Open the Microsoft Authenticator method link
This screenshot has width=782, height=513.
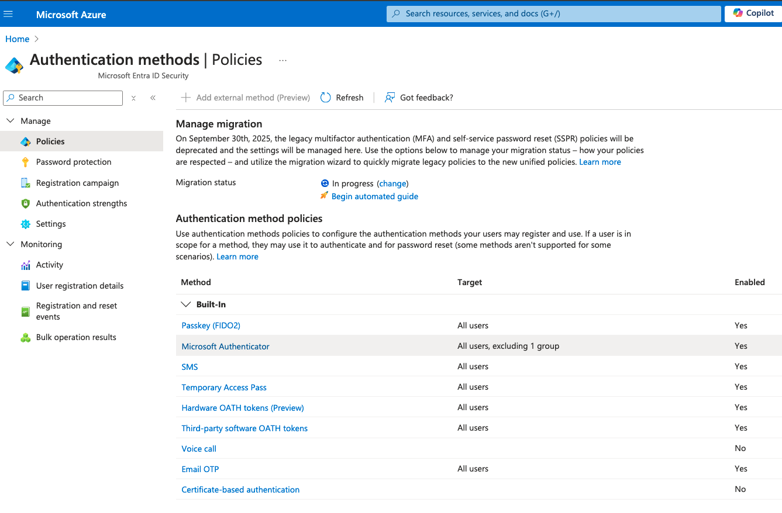(225, 346)
